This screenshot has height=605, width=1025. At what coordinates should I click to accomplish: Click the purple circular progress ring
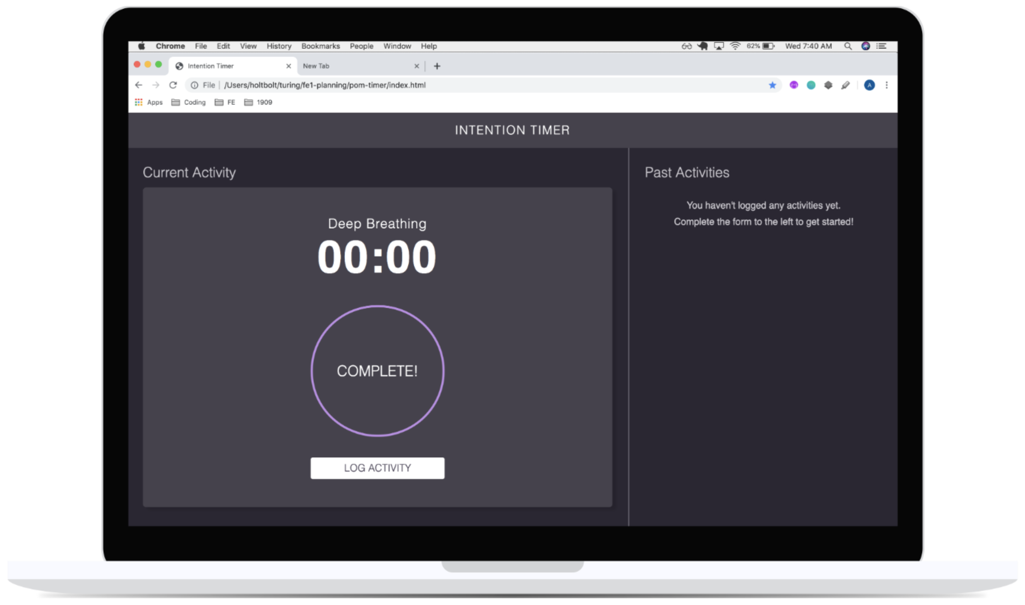pyautogui.click(x=378, y=371)
